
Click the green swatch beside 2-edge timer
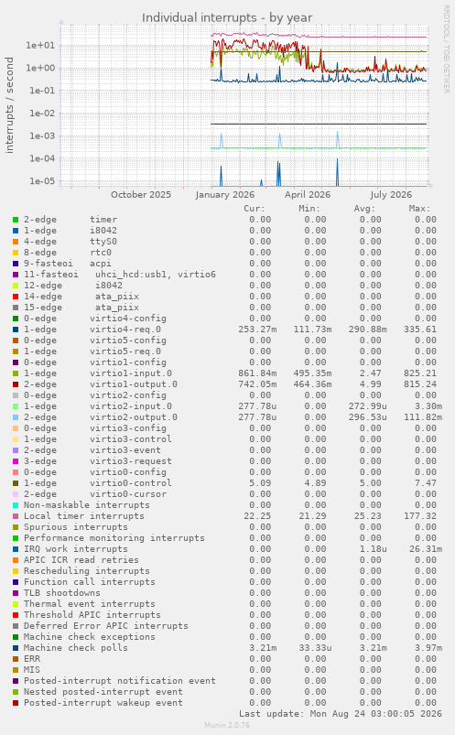(16, 220)
